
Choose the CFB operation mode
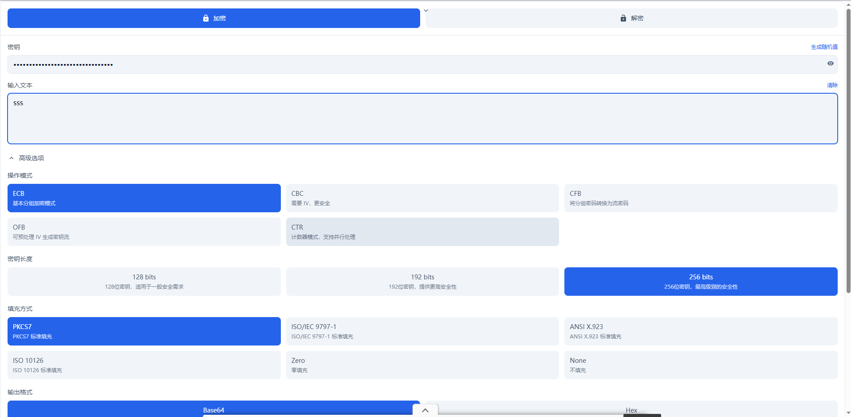click(x=701, y=198)
